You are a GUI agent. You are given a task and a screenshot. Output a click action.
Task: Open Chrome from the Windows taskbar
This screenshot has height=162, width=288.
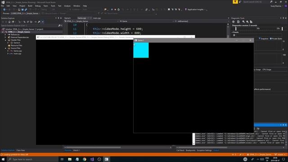(x=85, y=159)
